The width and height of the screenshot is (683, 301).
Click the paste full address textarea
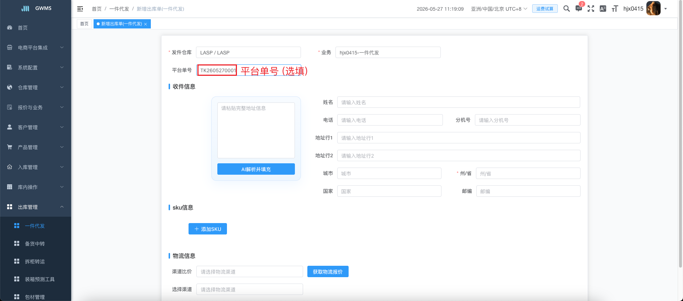click(x=256, y=130)
